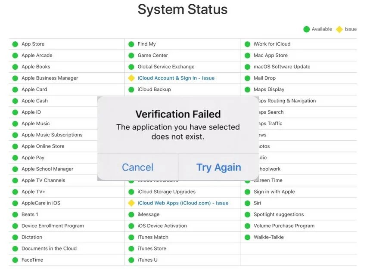Select the Apple Music Subscriptions entry
The image size is (367, 269).
pos(52,135)
